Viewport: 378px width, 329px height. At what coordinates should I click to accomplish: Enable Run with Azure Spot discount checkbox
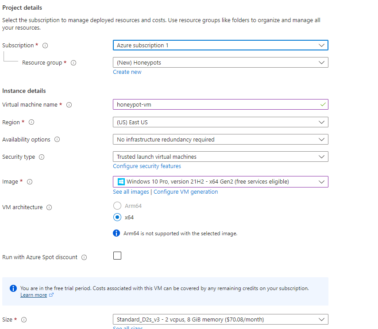pos(117,256)
